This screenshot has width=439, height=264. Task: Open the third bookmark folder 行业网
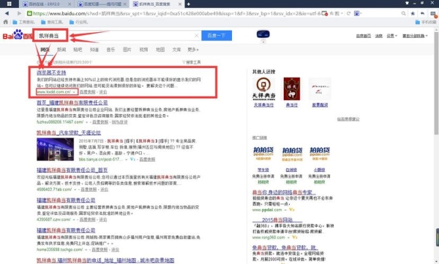click(x=79, y=22)
